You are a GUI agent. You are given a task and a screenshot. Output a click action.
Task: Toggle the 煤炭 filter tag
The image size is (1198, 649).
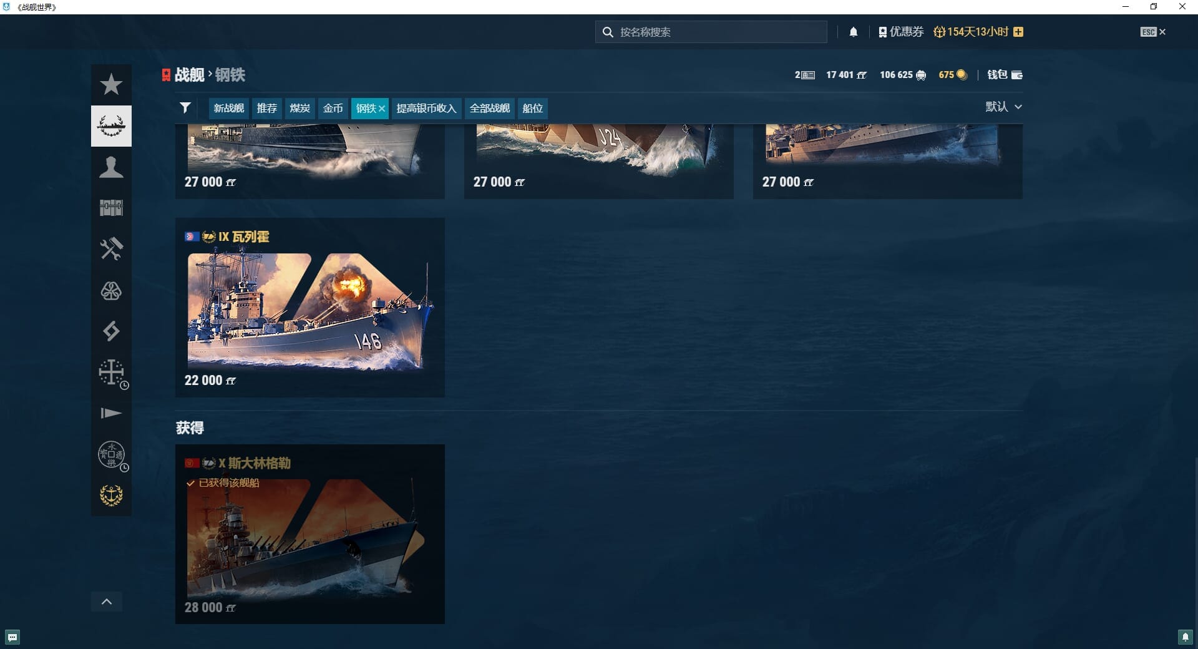(x=299, y=108)
